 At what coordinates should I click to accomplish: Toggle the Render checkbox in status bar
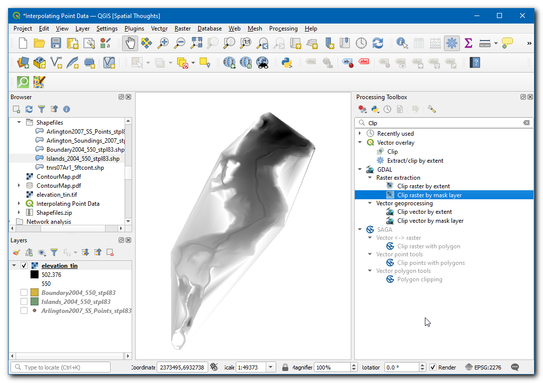pos(433,367)
